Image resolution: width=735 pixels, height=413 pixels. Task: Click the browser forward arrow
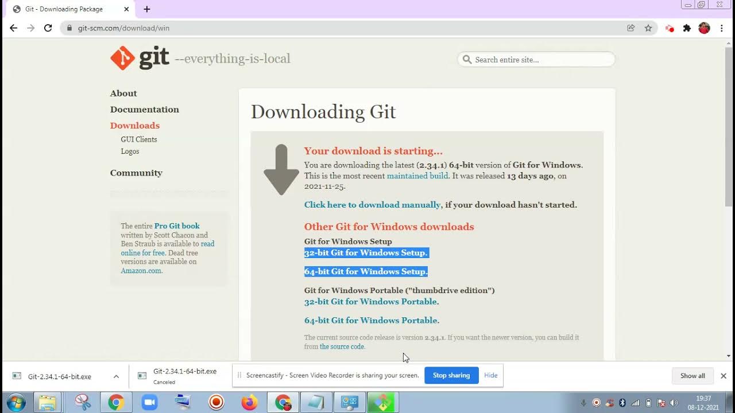click(31, 28)
